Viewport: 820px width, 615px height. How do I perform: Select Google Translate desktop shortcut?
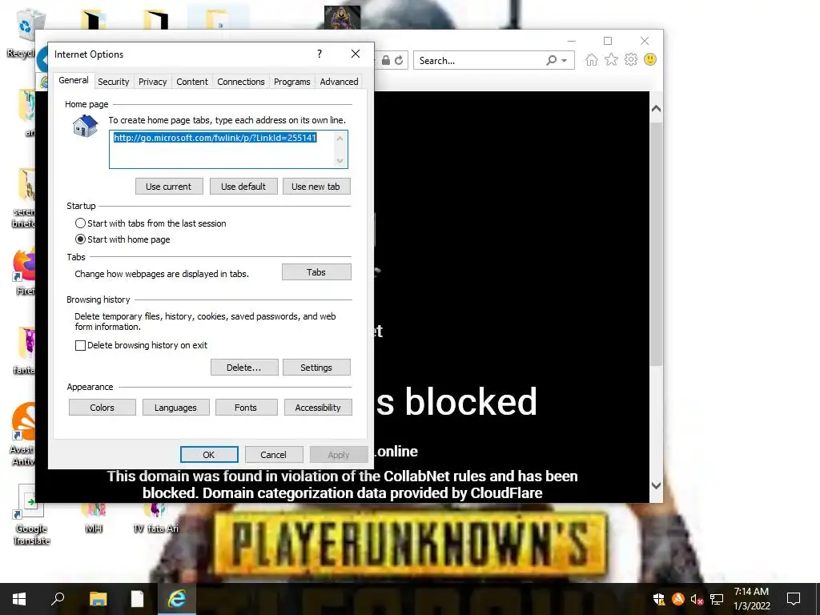coord(31,515)
